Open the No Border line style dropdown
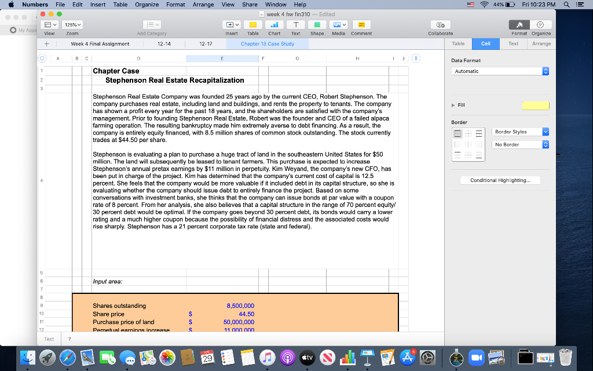Viewport: 593px width, 371px height. click(520, 144)
